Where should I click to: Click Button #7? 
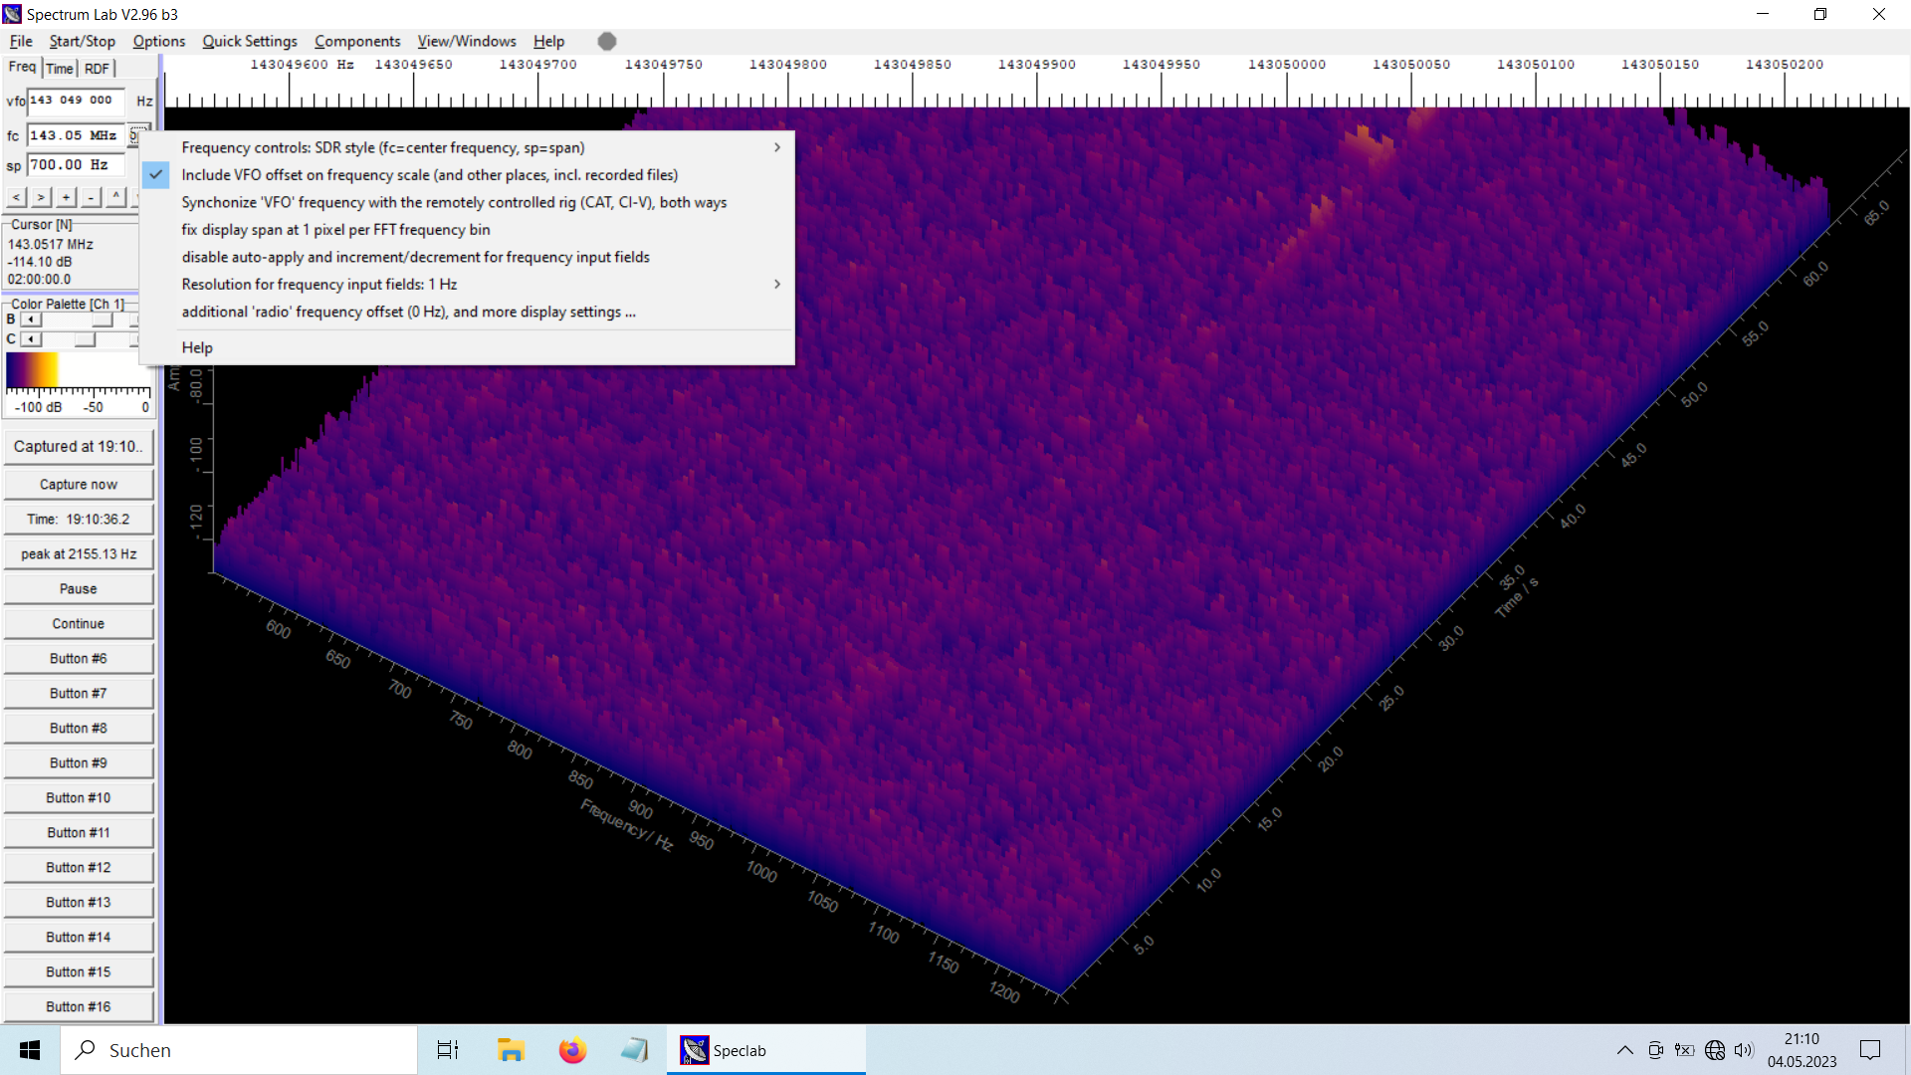79,694
